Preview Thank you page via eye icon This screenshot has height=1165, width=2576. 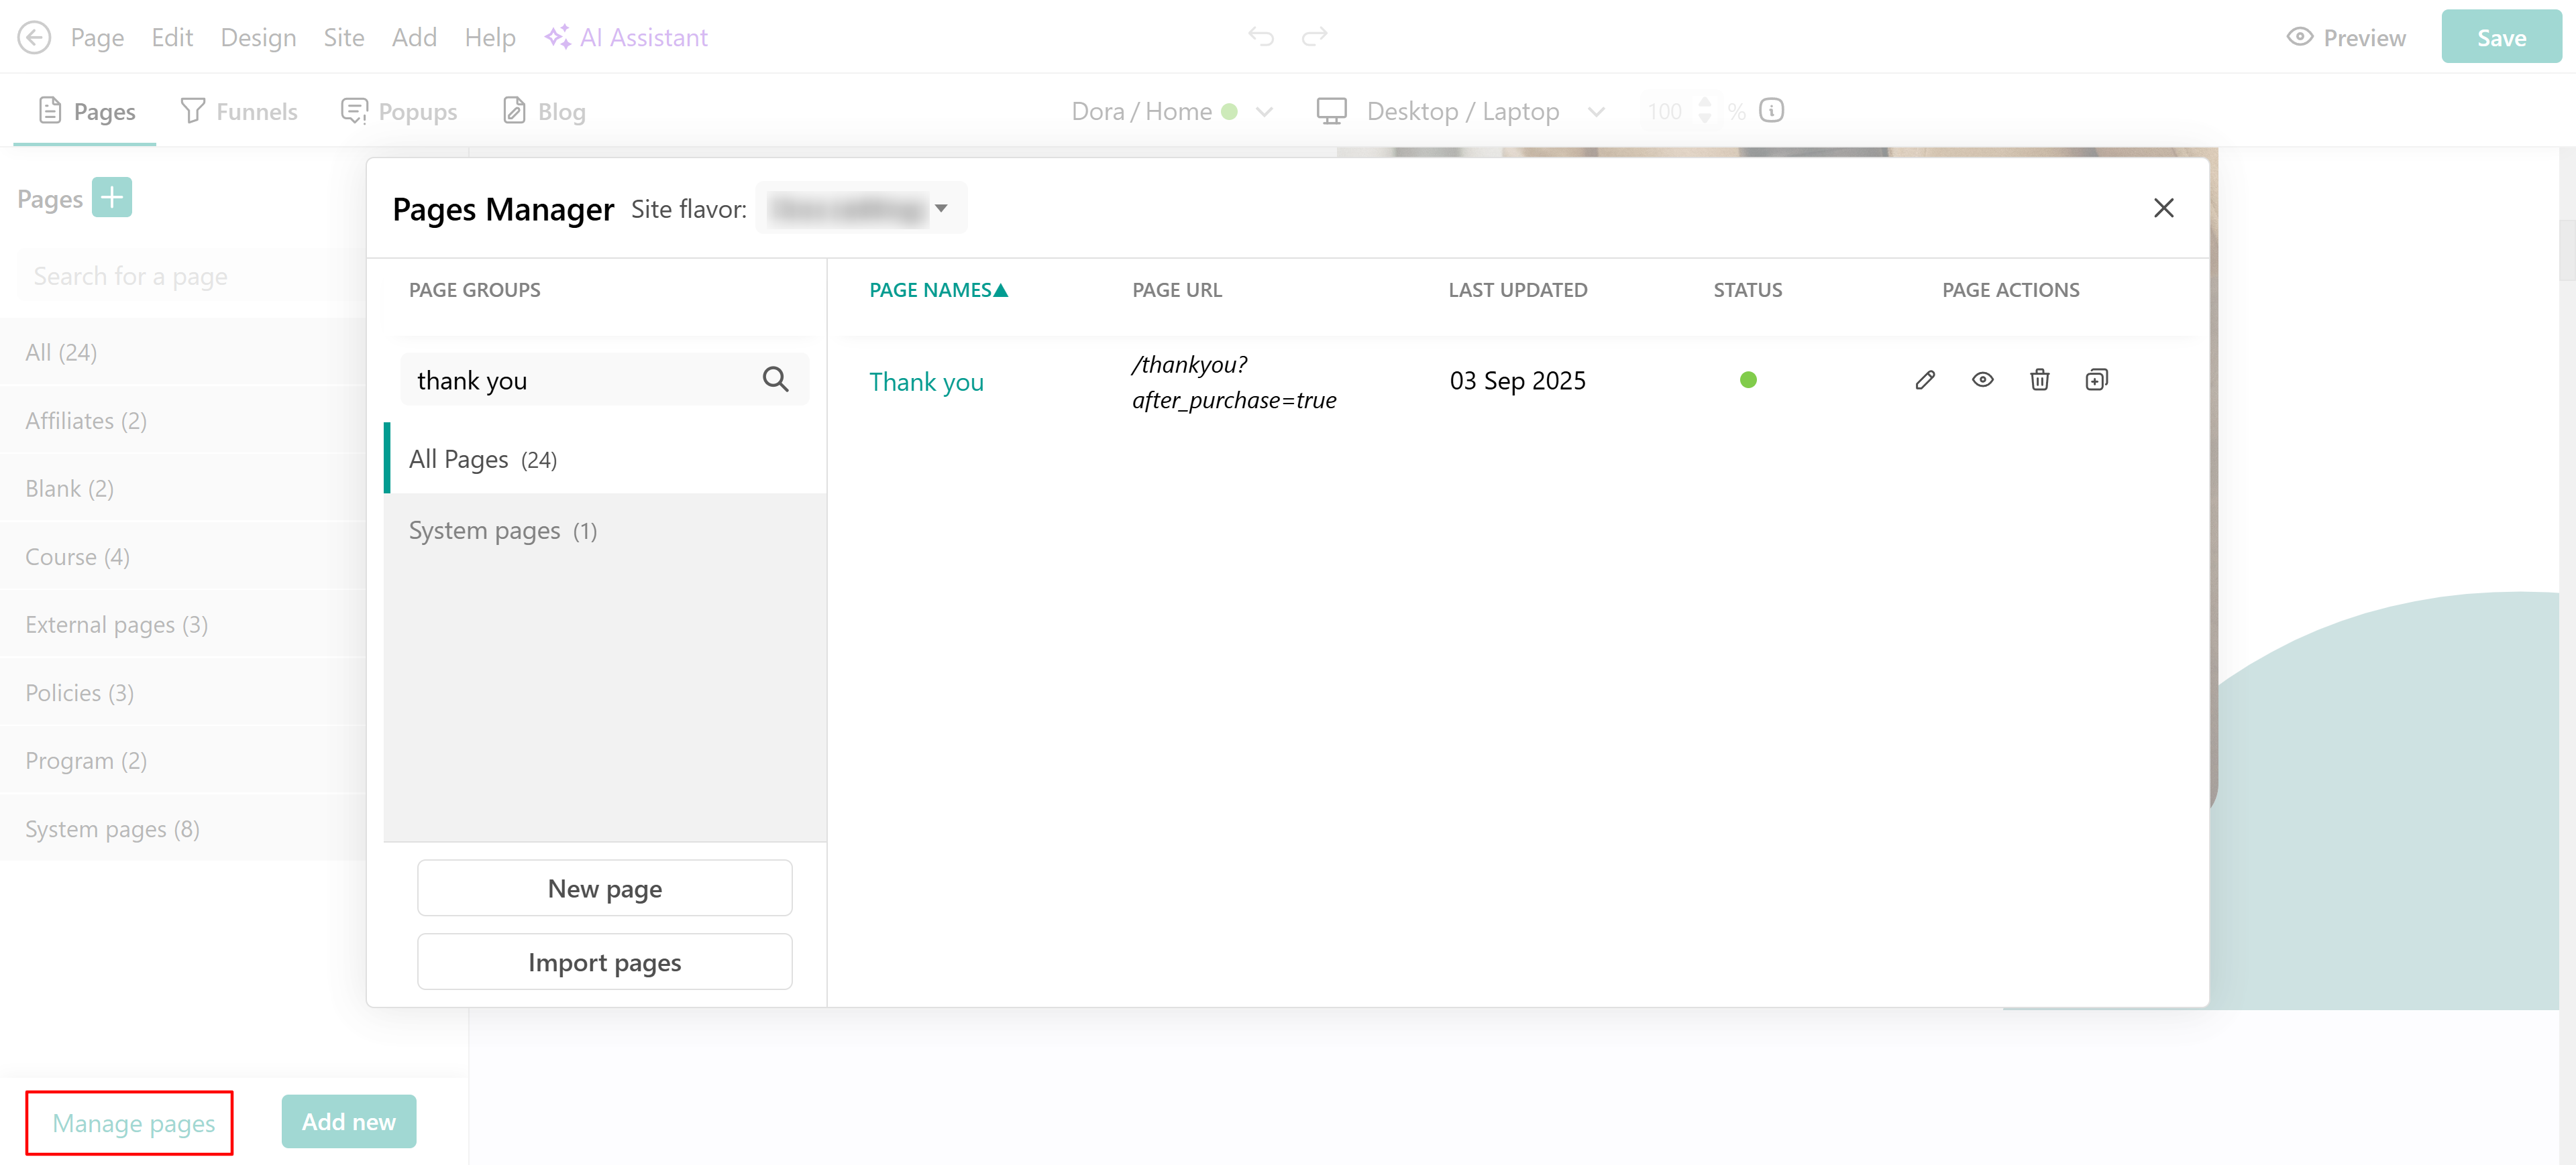(x=1982, y=379)
